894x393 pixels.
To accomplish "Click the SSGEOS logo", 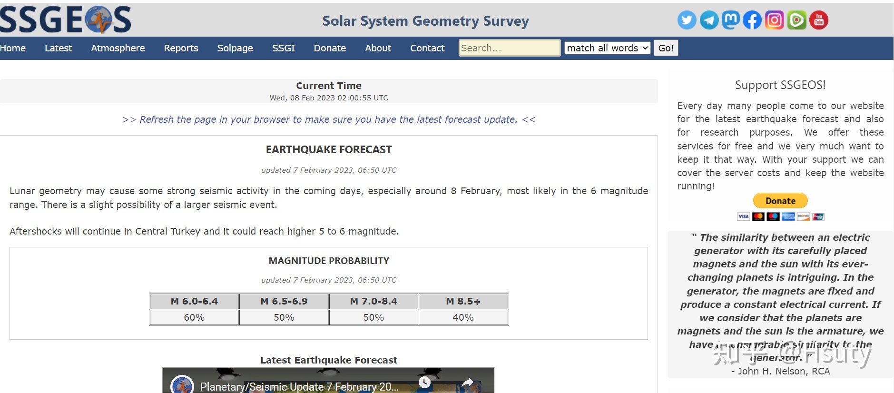I will (x=66, y=20).
